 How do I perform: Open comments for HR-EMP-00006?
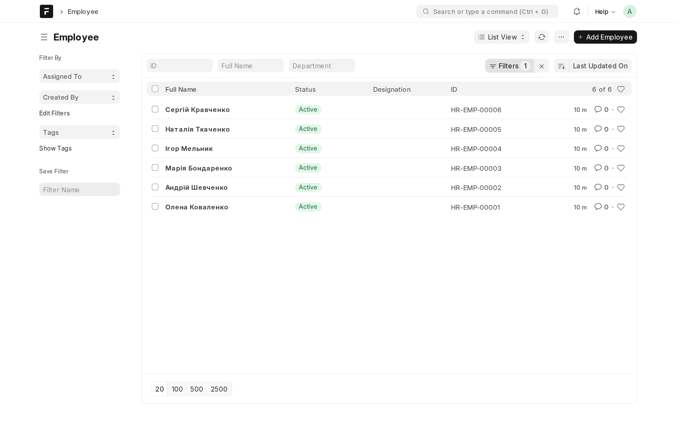[x=601, y=109]
